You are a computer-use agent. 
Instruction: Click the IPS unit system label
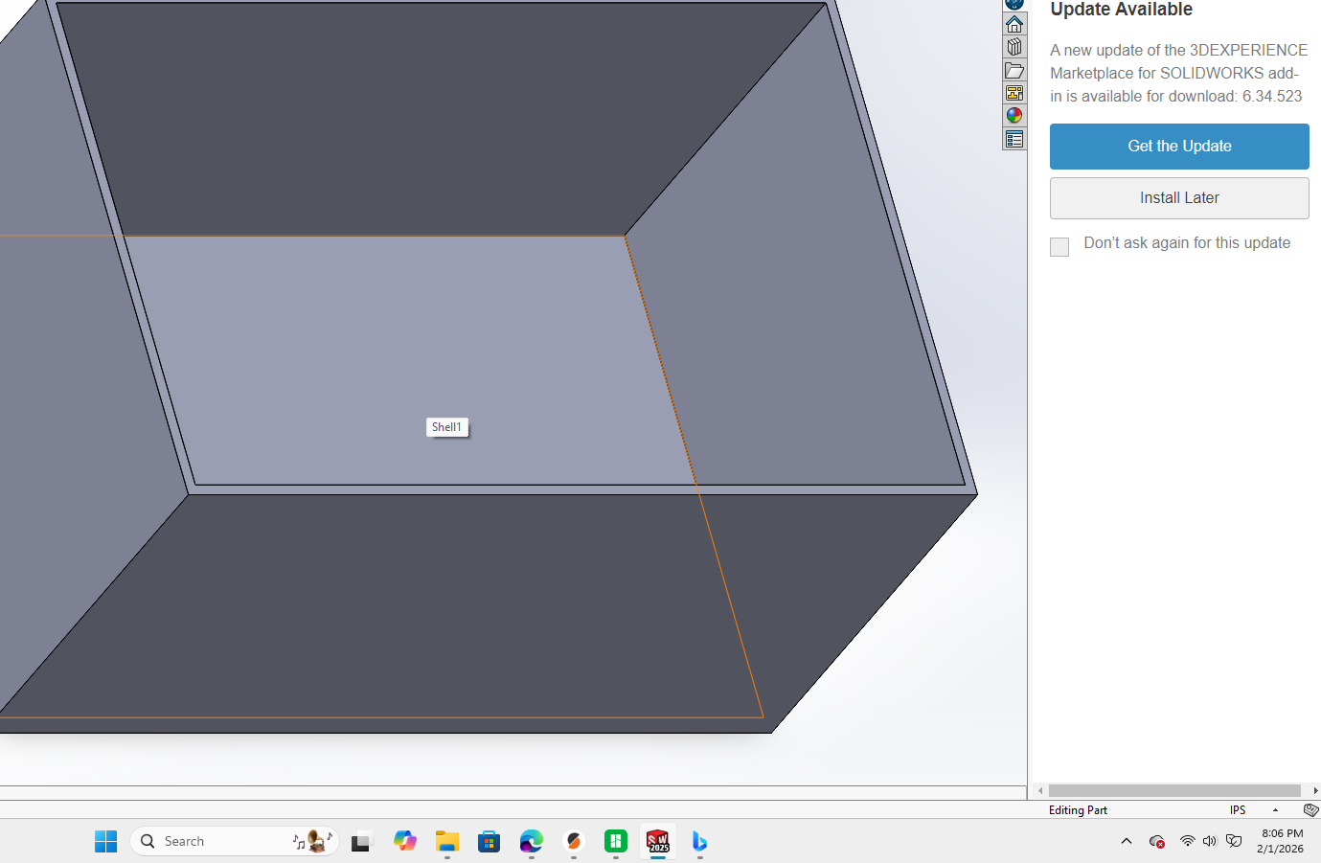point(1238,810)
